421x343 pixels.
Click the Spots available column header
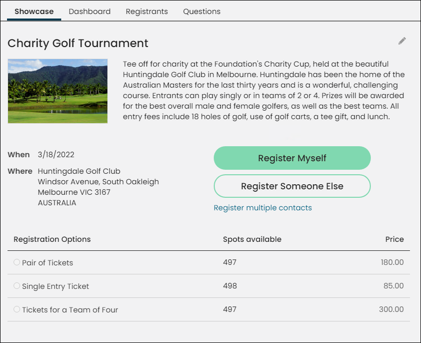point(252,239)
